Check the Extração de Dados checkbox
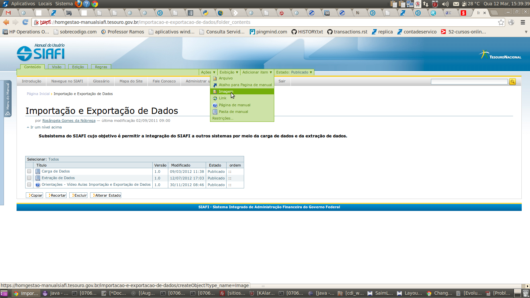This screenshot has height=298, width=530. [x=29, y=178]
